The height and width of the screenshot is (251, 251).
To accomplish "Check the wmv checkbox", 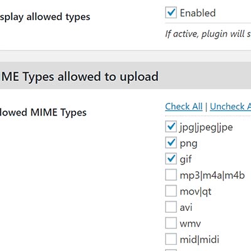I will tap(171, 223).
